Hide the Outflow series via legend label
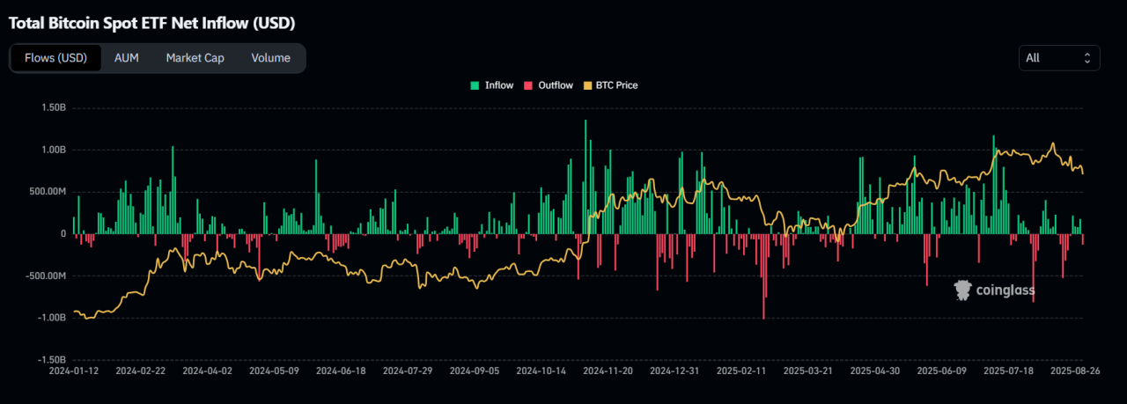The width and height of the screenshot is (1127, 404). [555, 85]
